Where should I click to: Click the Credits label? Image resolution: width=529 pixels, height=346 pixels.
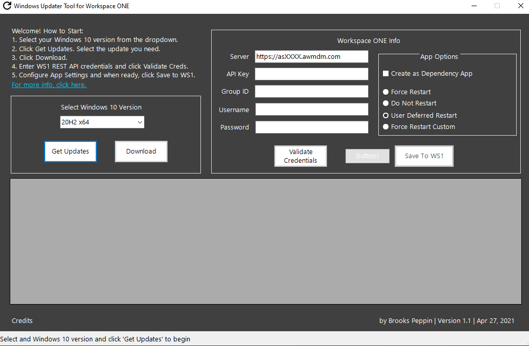point(22,321)
